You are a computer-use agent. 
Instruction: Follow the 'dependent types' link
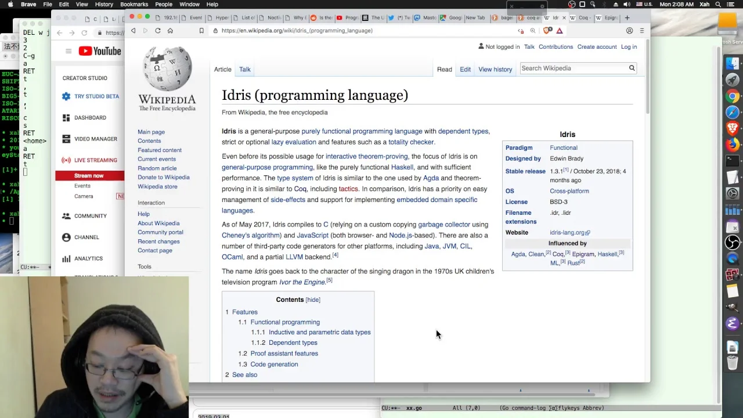coord(463,131)
